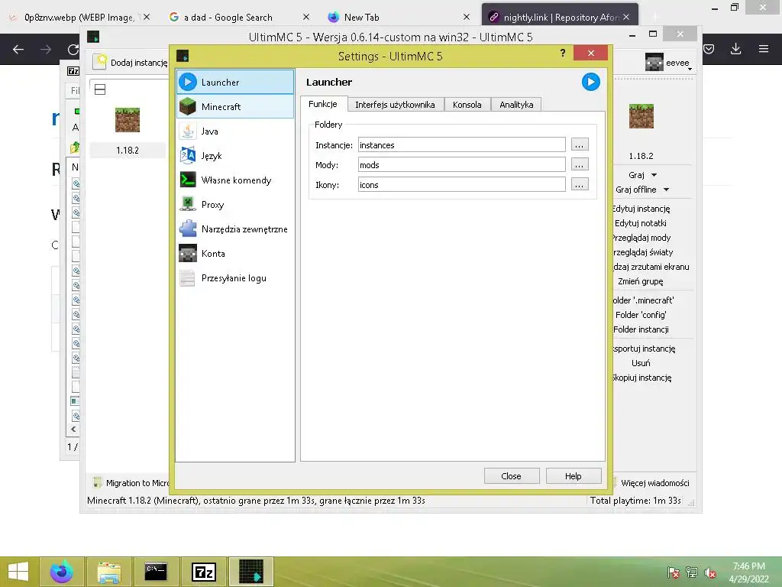Image resolution: width=782 pixels, height=587 pixels.
Task: Click Skopiuj instancję in the side panel
Action: coord(641,378)
